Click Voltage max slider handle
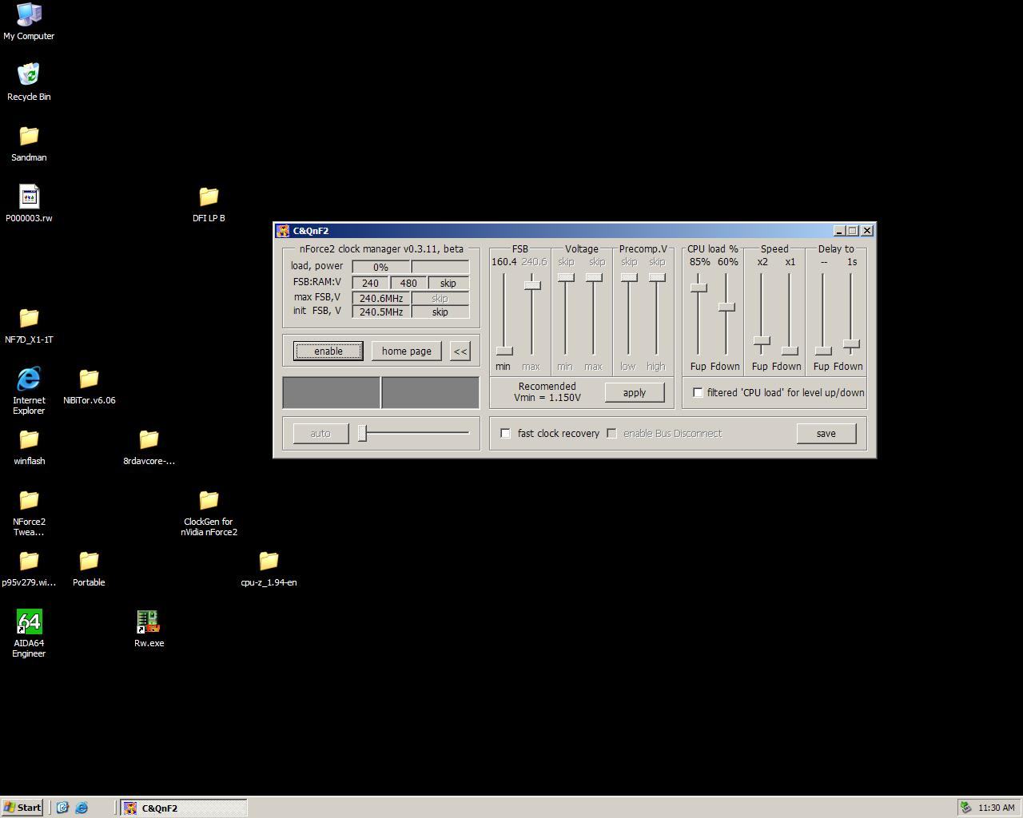The height and width of the screenshot is (818, 1023). tap(594, 277)
